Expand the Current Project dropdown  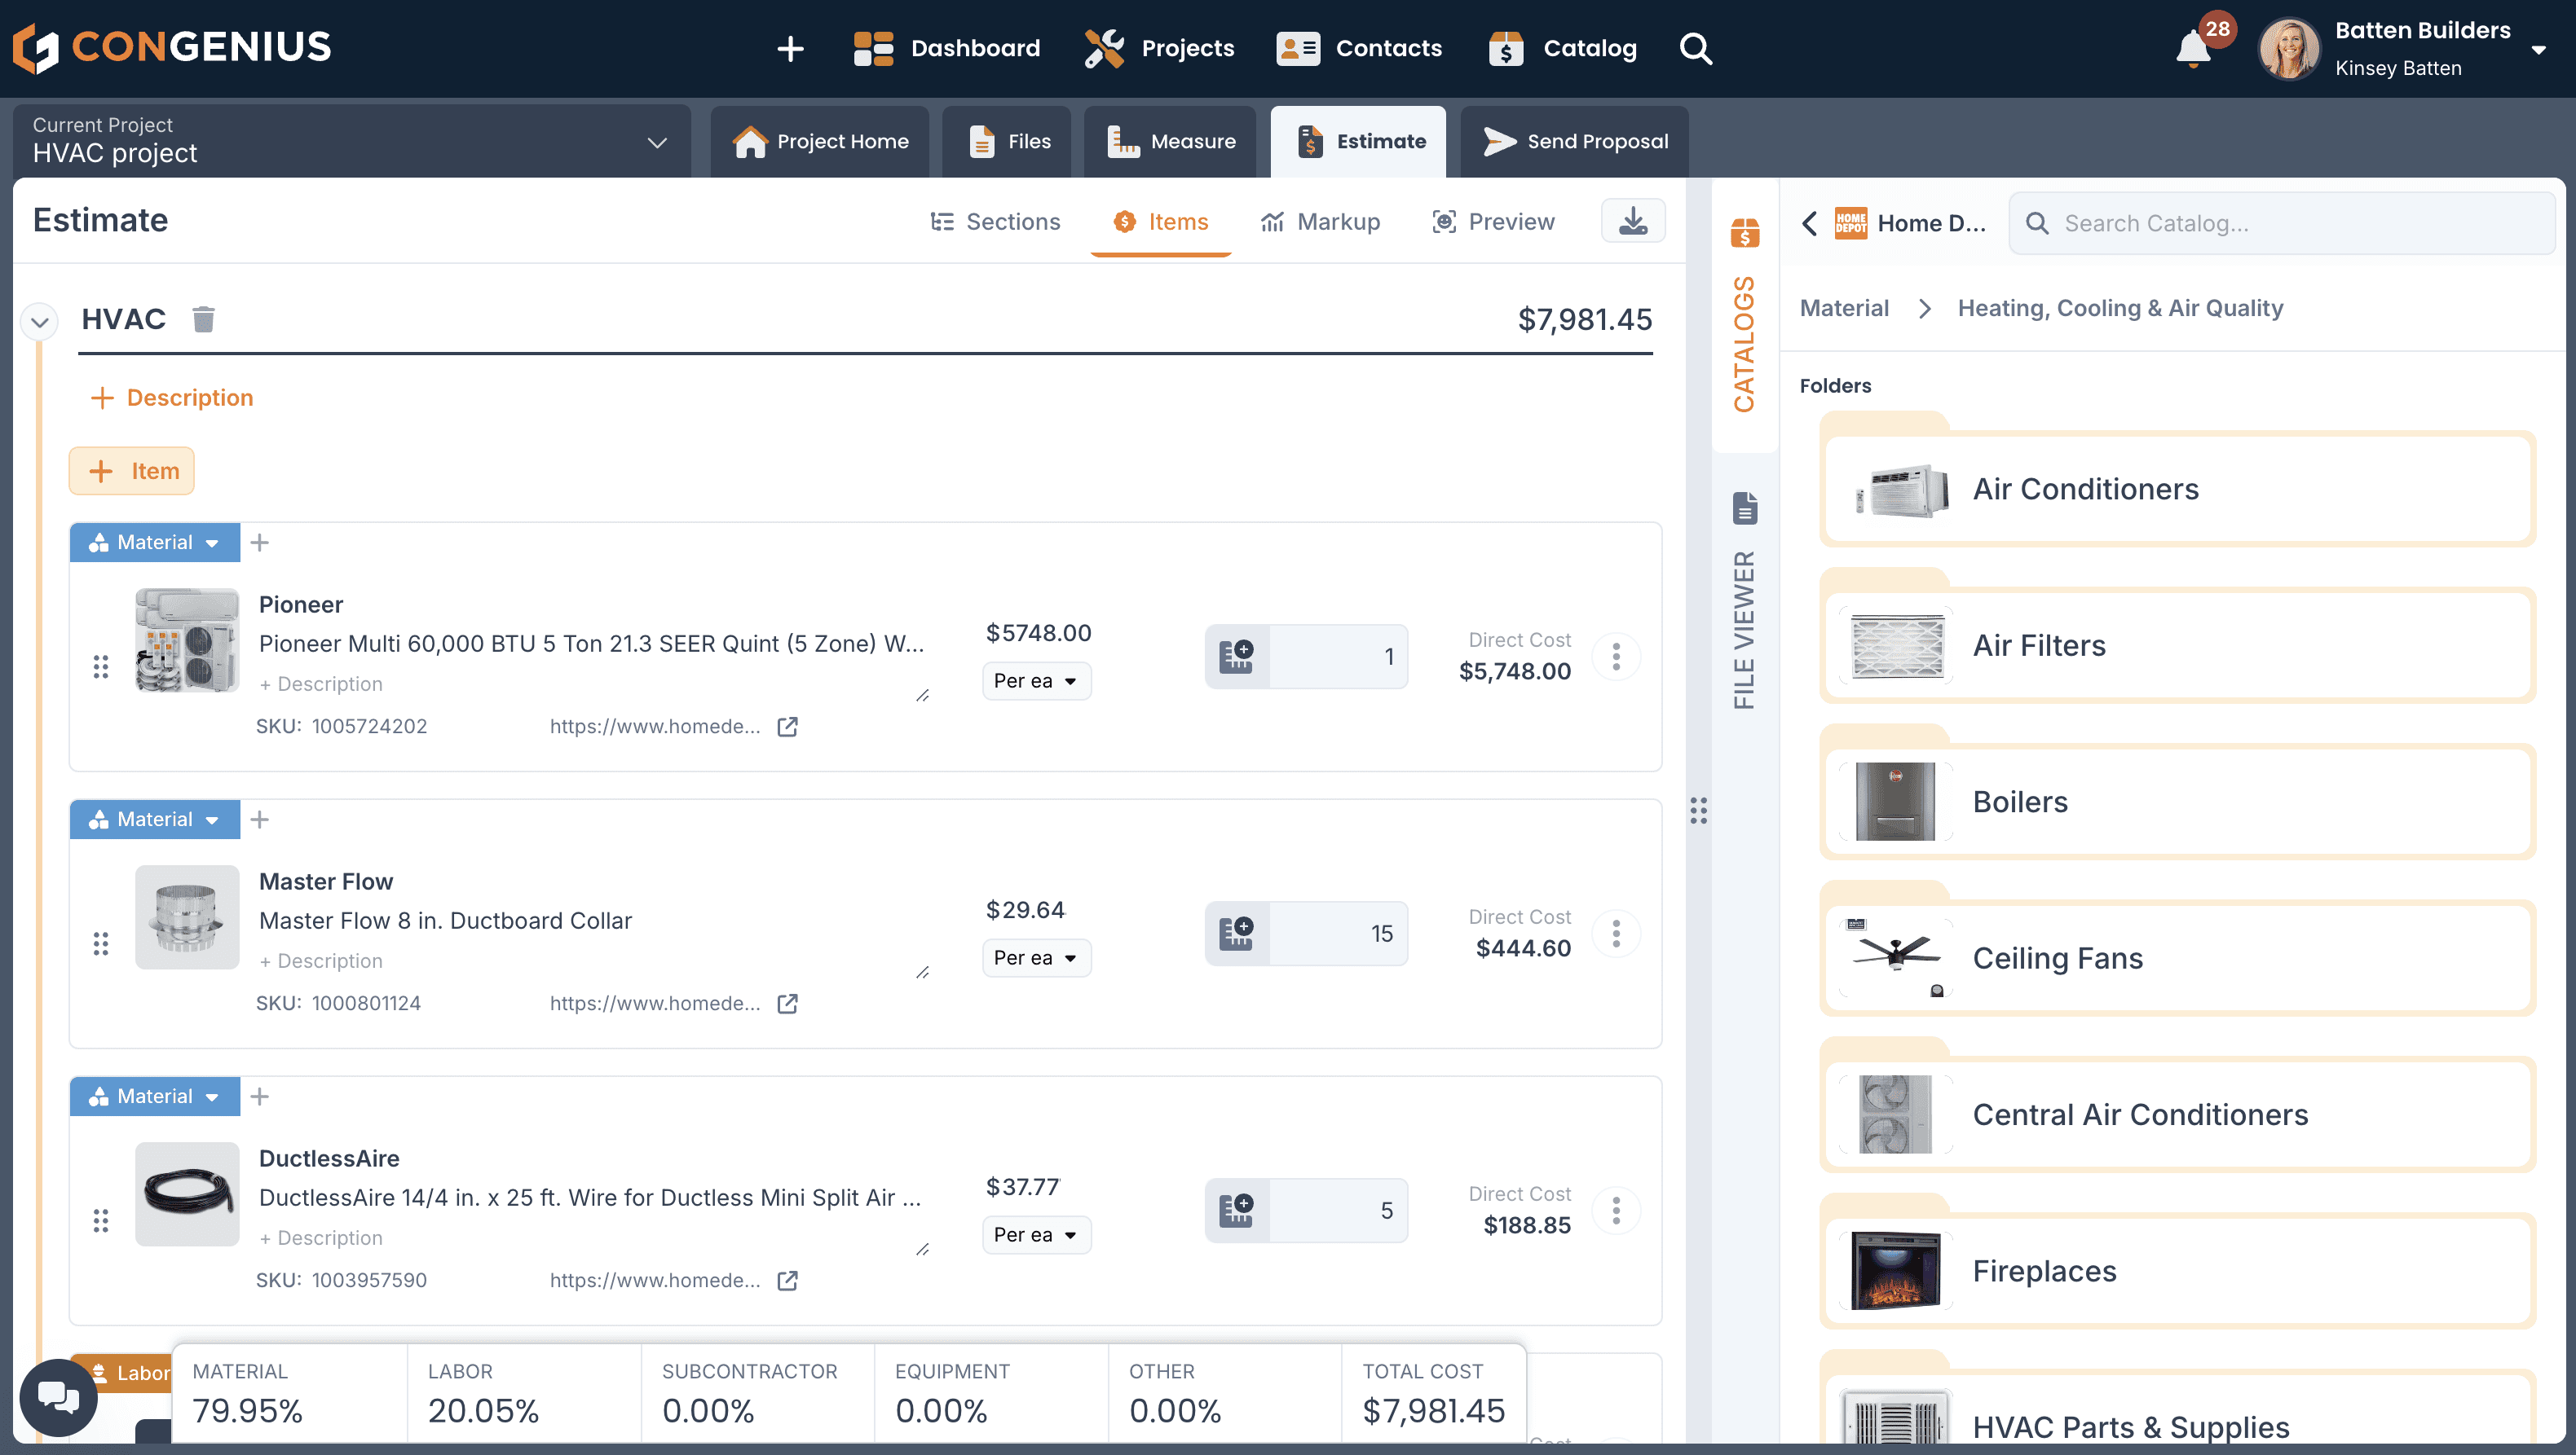tap(352, 141)
